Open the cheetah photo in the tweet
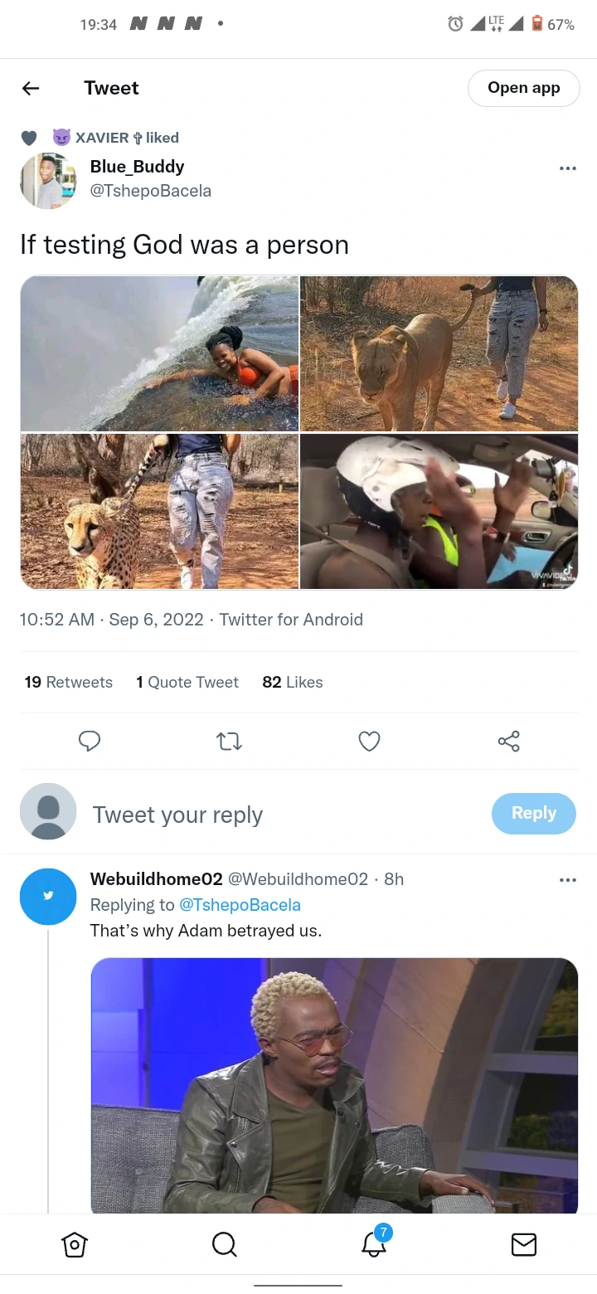 [x=159, y=511]
